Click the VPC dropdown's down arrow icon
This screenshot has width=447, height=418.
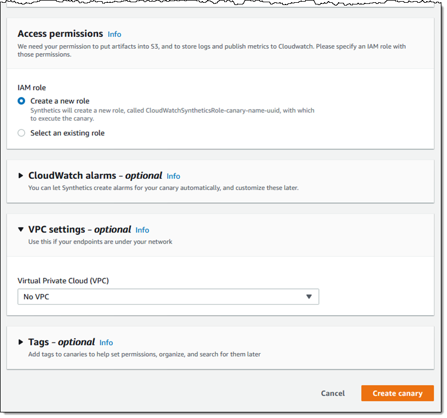[x=309, y=297]
